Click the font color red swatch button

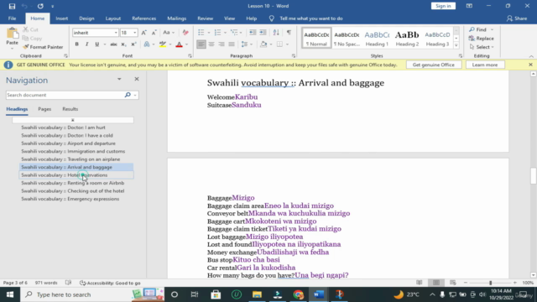point(179,44)
